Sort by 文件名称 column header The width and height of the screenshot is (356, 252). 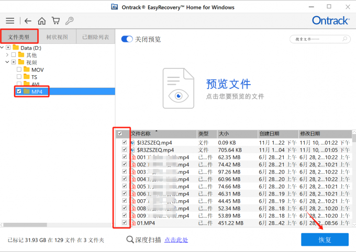[163, 134]
